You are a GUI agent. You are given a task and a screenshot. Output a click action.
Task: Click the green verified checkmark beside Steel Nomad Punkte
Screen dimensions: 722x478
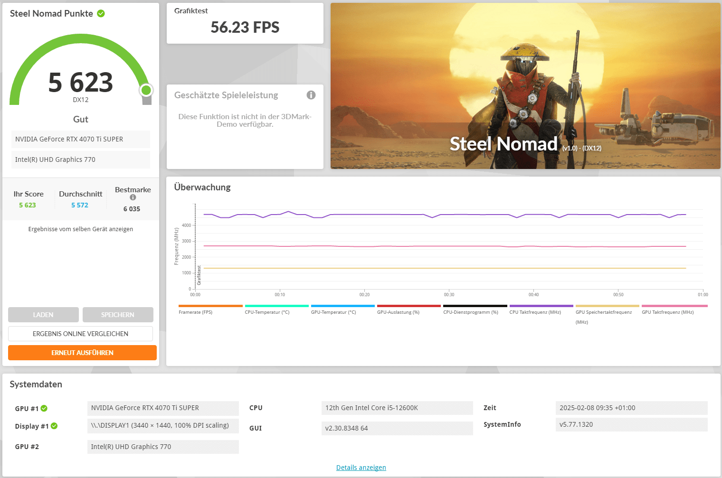[x=101, y=13]
